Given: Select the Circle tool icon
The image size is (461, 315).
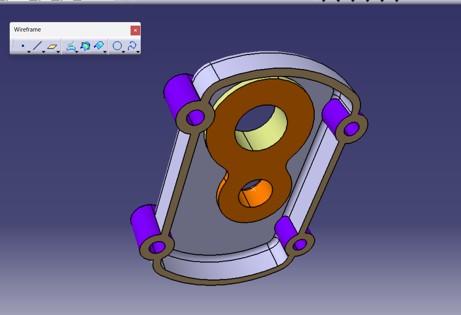Looking at the screenshot, I should click(117, 46).
